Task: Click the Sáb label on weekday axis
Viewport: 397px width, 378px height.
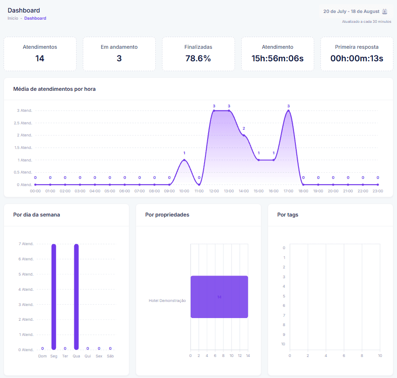Action: [x=111, y=356]
